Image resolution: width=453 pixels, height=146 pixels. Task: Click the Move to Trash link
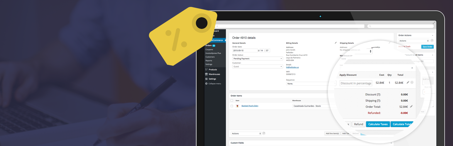coord(404,46)
